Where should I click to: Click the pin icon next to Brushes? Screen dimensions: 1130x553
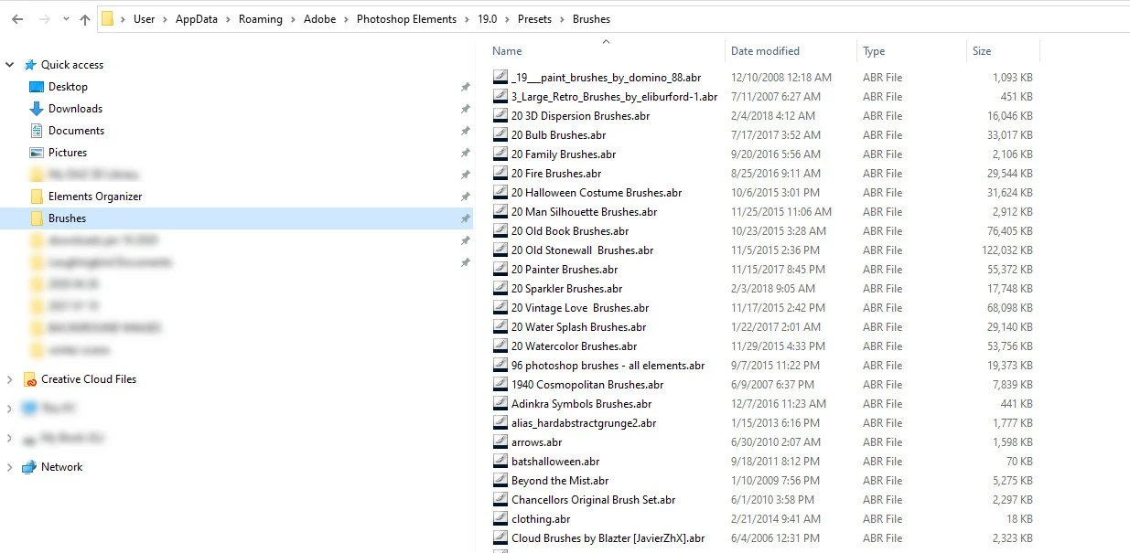click(x=465, y=218)
